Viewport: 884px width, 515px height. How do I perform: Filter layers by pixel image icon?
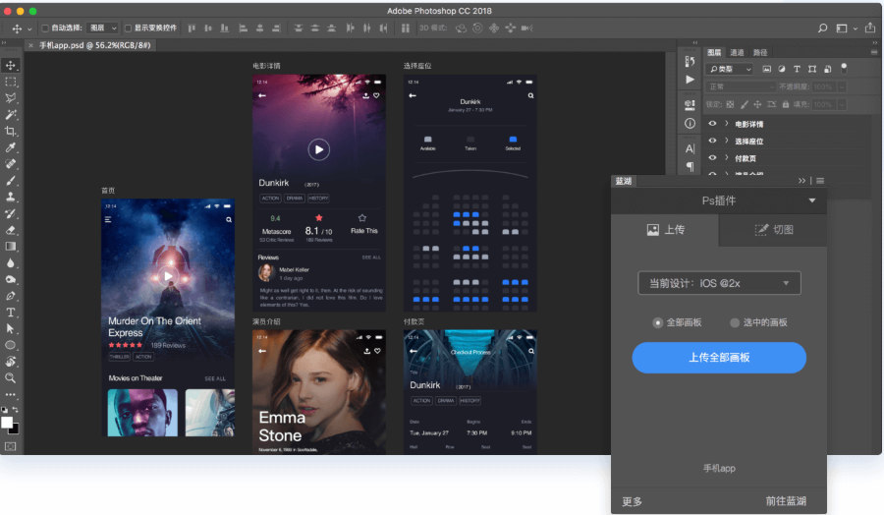click(767, 69)
